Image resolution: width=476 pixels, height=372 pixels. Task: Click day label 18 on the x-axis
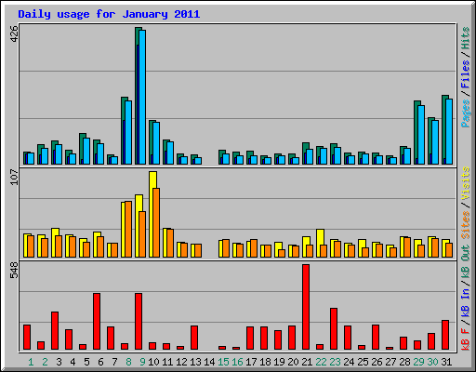[265, 362]
